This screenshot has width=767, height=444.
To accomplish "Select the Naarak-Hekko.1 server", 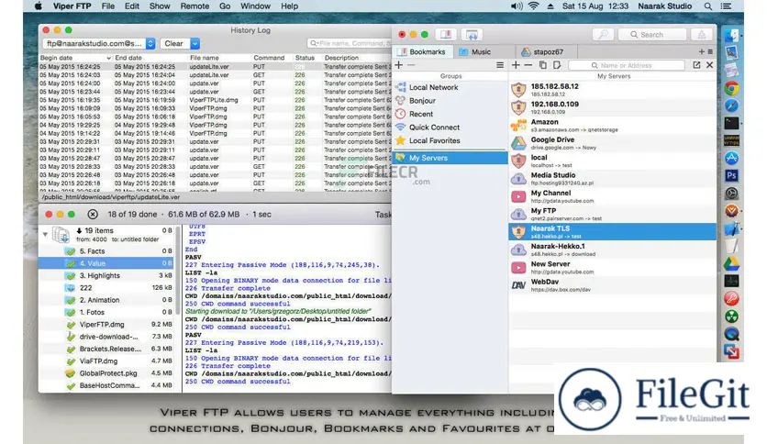I will [x=613, y=250].
